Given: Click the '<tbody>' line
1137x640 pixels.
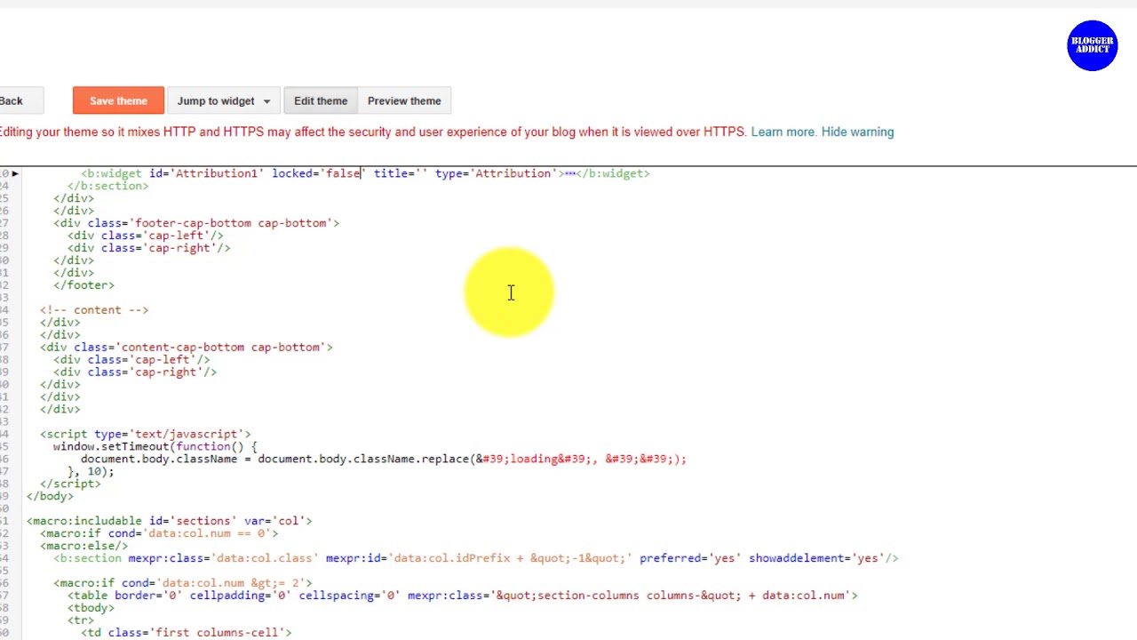Looking at the screenshot, I should tap(91, 608).
